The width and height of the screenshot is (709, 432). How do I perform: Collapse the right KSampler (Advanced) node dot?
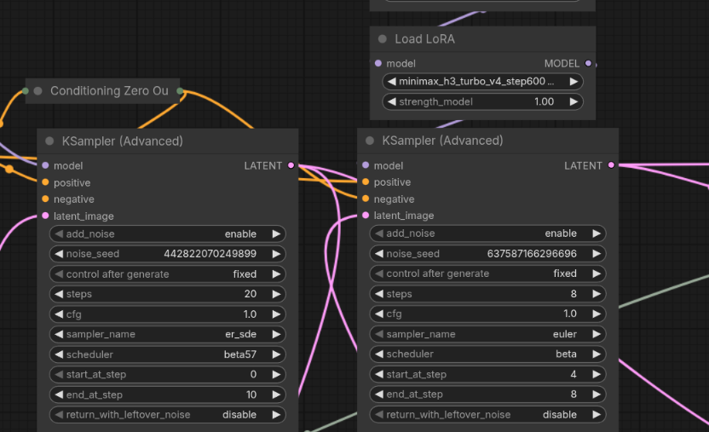[x=370, y=141]
